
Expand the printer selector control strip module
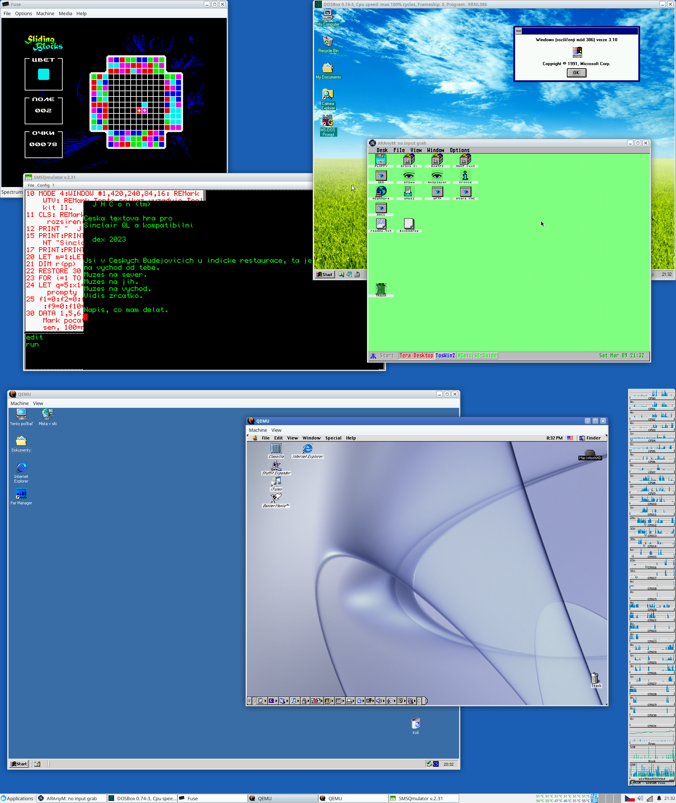pos(351,701)
